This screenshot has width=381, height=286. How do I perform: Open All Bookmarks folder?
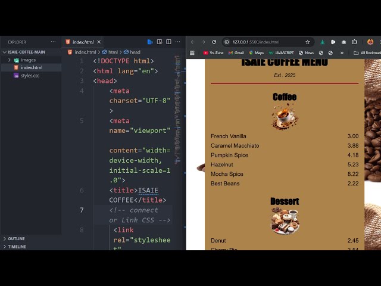tap(367, 53)
